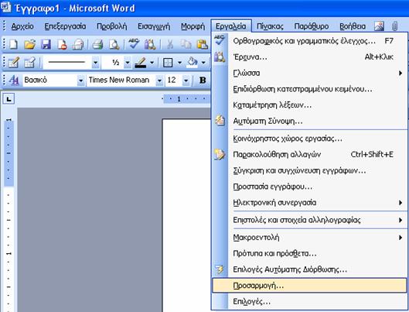
Task: Choose Παρακολούθηση αλλαγών
Action: pyautogui.click(x=309, y=155)
